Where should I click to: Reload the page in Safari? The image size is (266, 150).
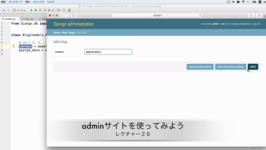[200, 15]
